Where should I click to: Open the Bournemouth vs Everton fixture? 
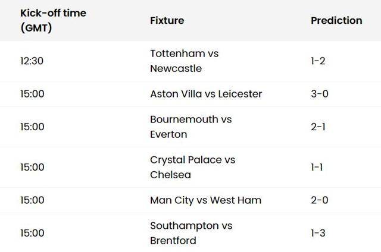point(190,127)
